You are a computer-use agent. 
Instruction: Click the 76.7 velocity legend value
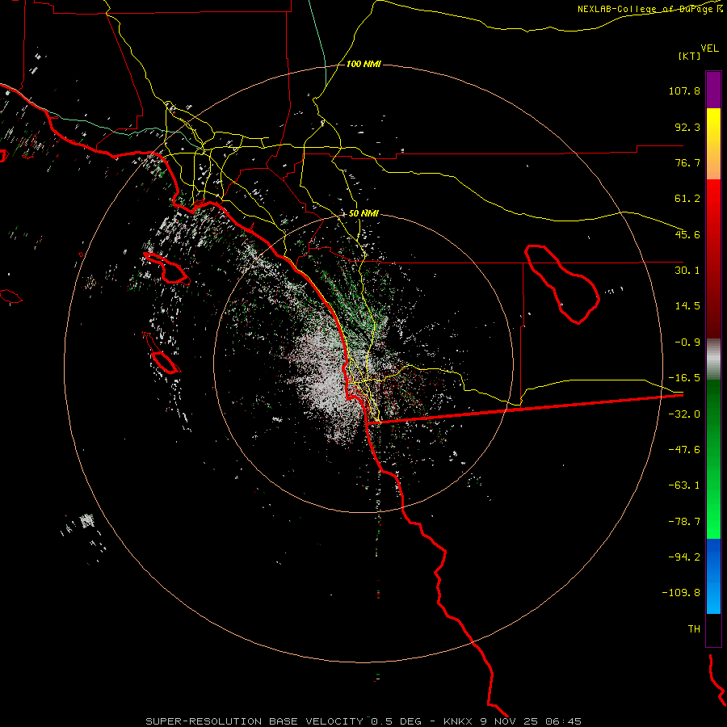[x=687, y=162]
